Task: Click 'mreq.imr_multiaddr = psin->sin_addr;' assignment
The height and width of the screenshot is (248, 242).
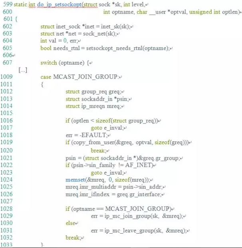Action: (x=114, y=187)
